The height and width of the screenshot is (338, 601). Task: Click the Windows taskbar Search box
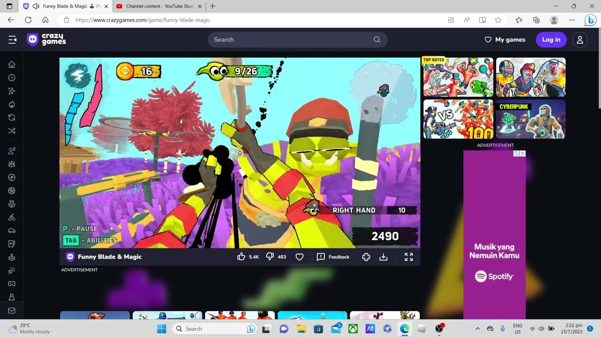[215, 329]
